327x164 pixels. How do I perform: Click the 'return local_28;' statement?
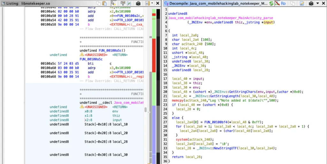pyautogui.click(x=187, y=157)
